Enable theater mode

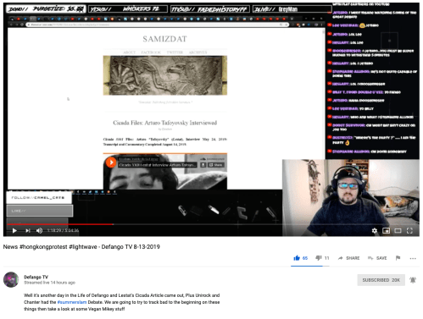coord(398,231)
